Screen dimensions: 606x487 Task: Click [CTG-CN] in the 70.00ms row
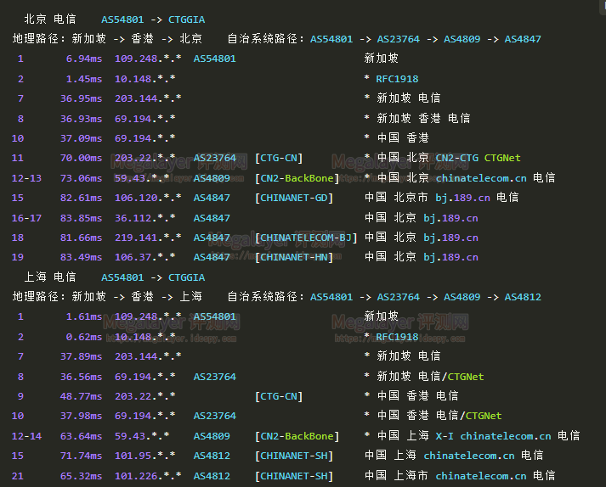click(279, 158)
